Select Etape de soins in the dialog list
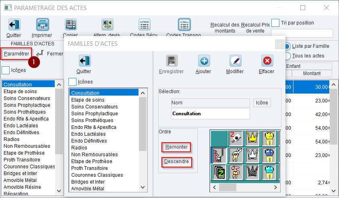This screenshot has width=339, height=198. click(x=104, y=100)
